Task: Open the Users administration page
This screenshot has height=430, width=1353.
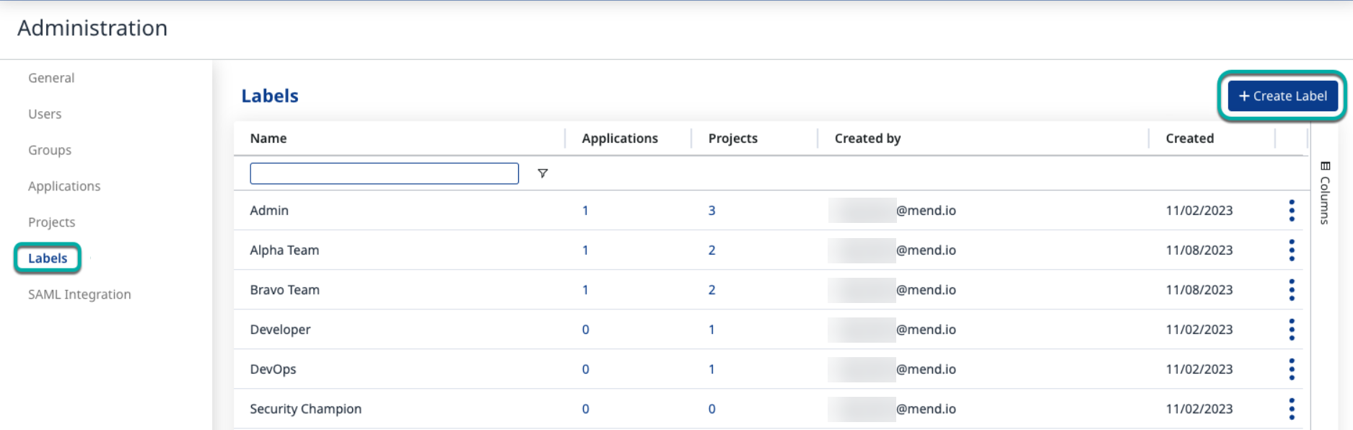Action: 45,114
